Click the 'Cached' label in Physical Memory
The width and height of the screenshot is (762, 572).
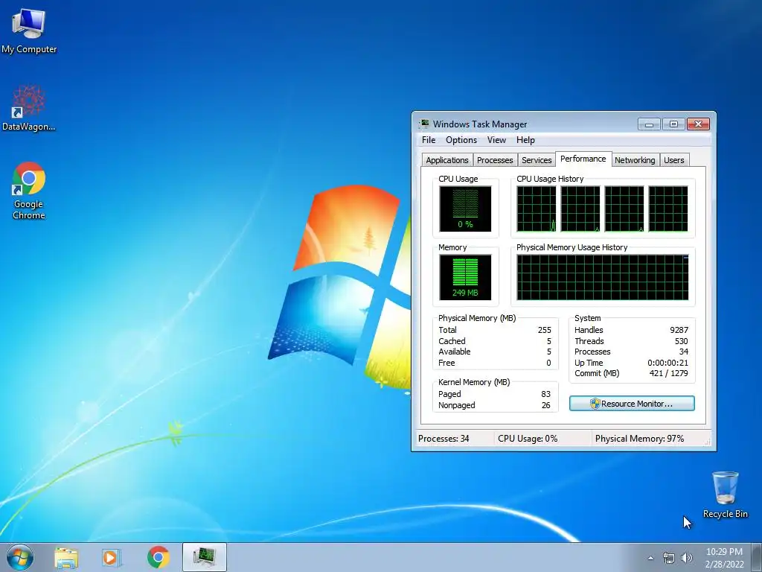[x=452, y=341]
